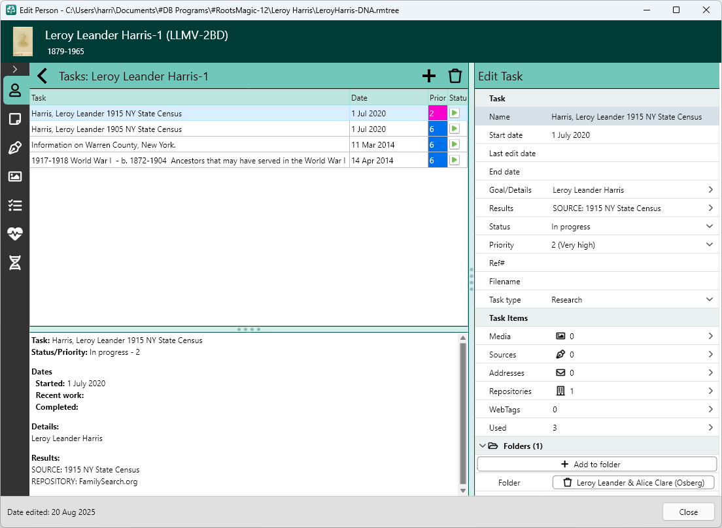722x528 pixels.
Task: Click the Repositories building icon
Action: click(x=560, y=391)
